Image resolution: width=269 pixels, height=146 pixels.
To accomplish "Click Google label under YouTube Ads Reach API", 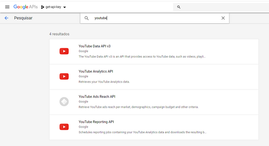I will point(83,101).
